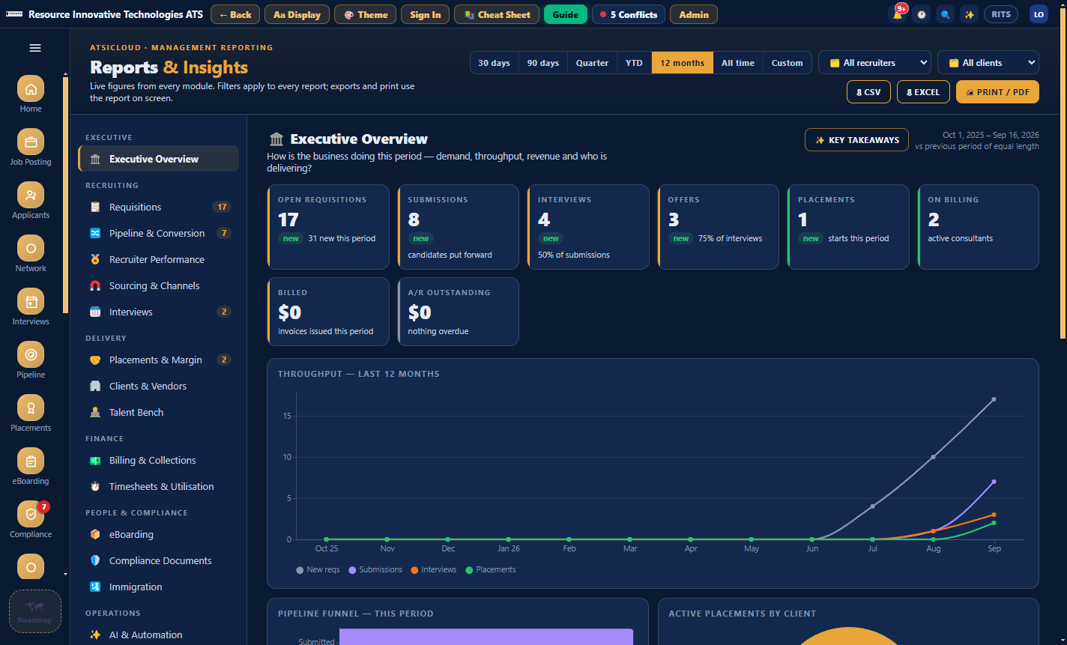Open the Talent Bench report

point(159,412)
